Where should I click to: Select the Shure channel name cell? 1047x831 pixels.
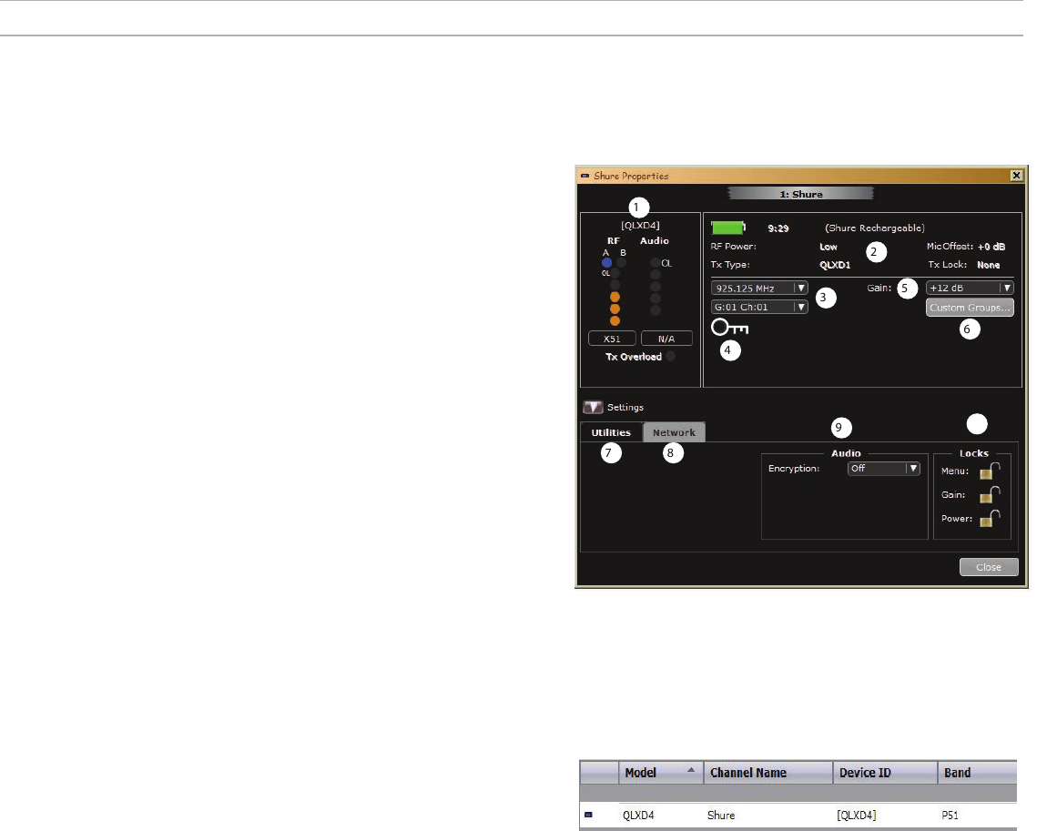(x=721, y=815)
